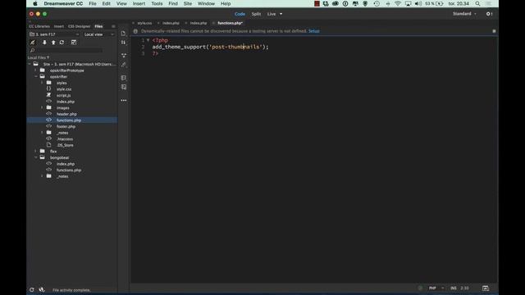Click the refresh icon in bottom status bar
Viewport: 525px width, 295px height.
pyautogui.click(x=32, y=289)
